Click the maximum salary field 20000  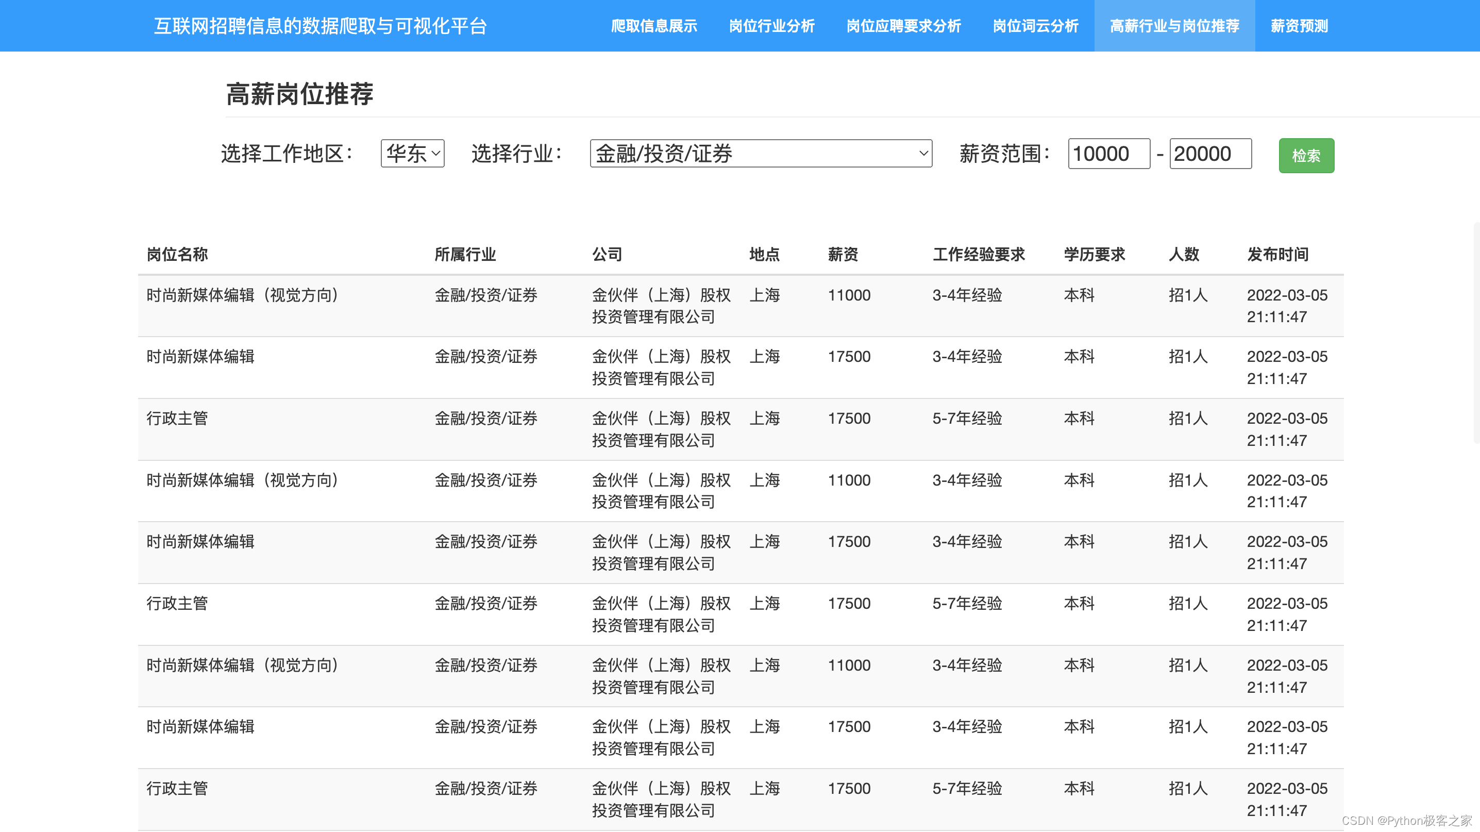(x=1210, y=154)
